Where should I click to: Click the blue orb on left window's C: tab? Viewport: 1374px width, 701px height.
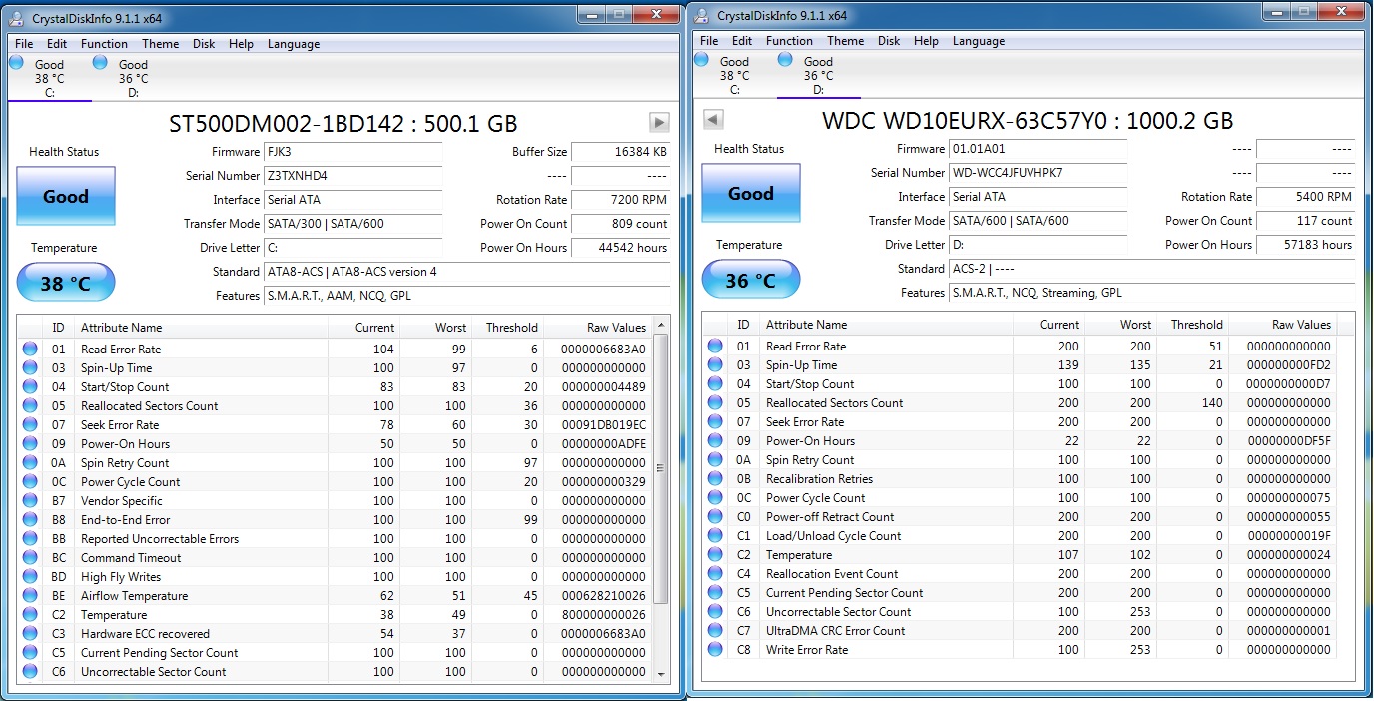click(x=17, y=63)
